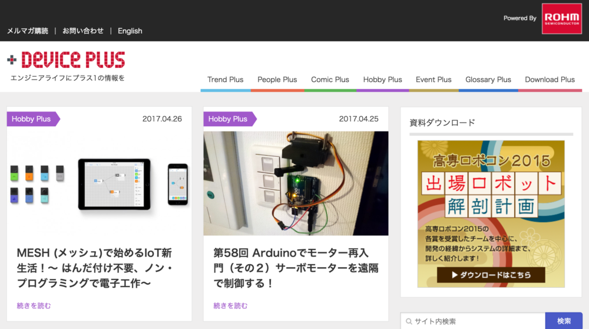Click the 2017.04.25 article date
The image size is (589, 329).
coord(359,119)
